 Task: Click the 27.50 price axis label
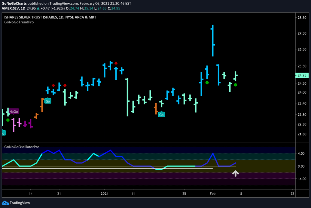(x=302, y=33)
